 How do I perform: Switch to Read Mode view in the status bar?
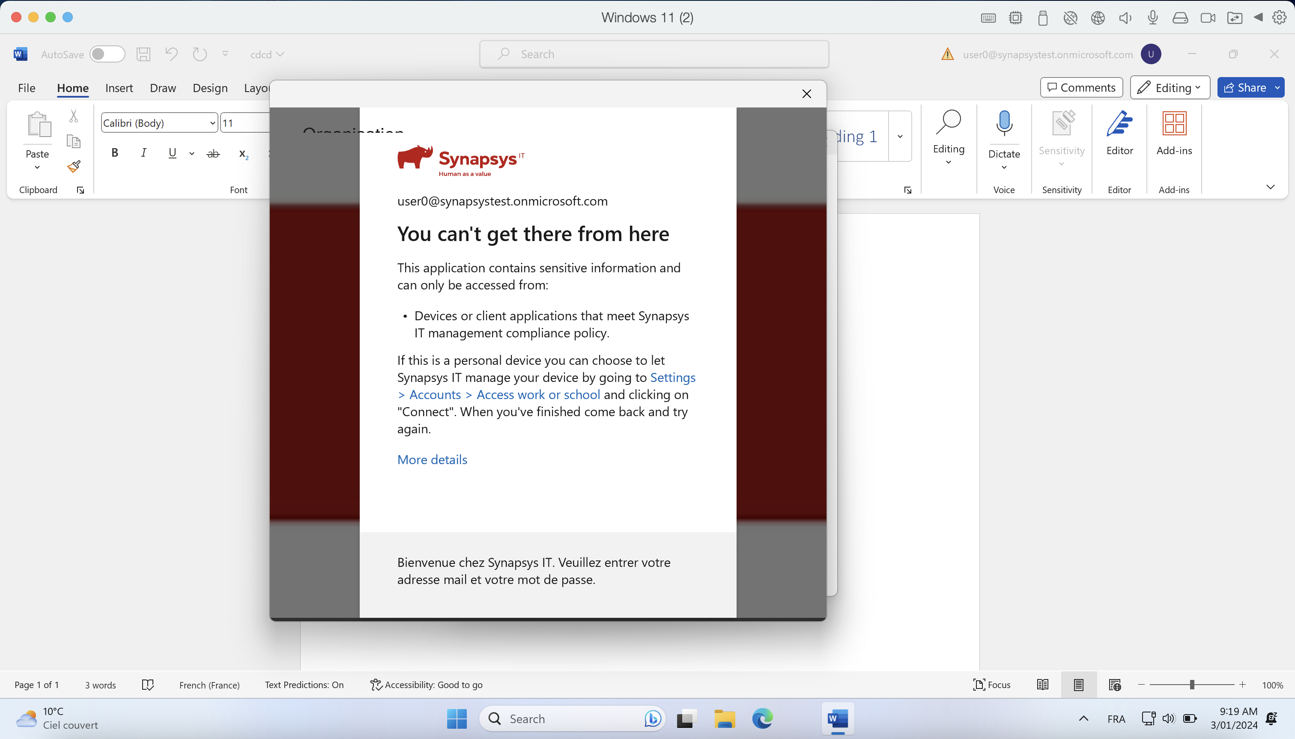coord(1042,685)
